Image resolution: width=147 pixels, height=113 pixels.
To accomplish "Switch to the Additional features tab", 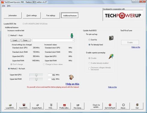I will tap(70, 16).
